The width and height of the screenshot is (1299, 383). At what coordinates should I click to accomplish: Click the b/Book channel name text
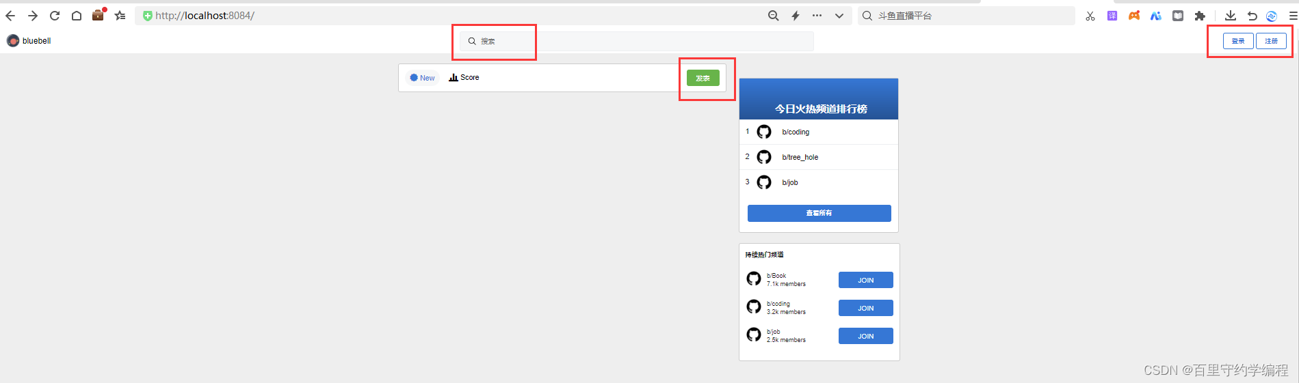coord(776,276)
